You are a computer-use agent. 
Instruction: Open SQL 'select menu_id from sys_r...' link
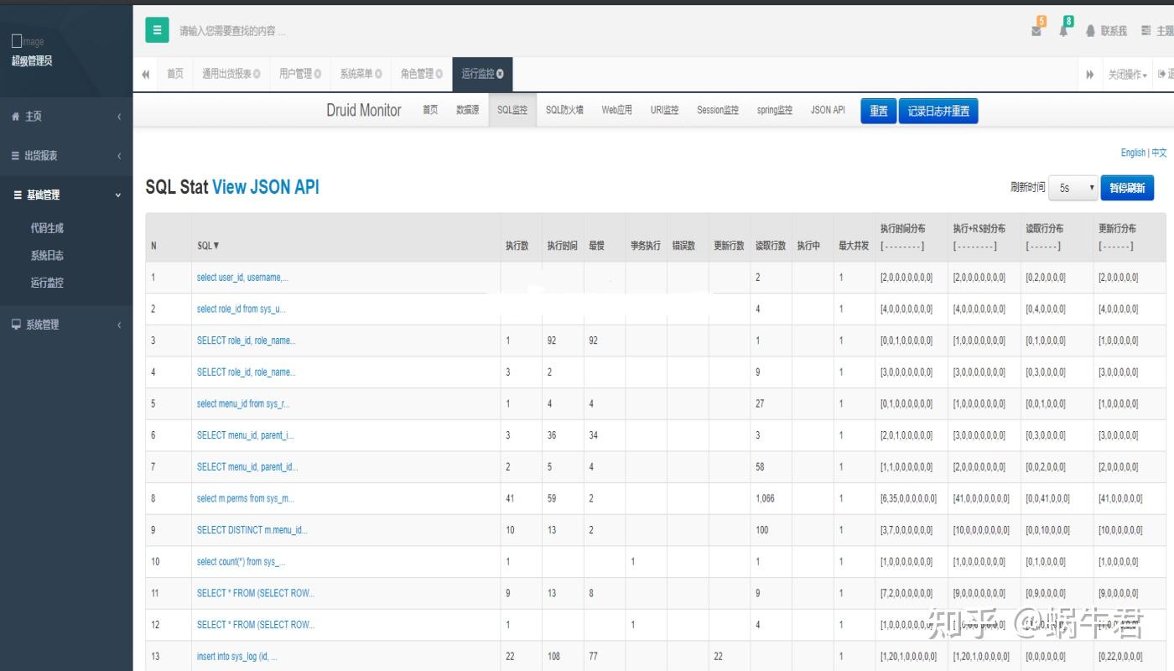(x=243, y=403)
